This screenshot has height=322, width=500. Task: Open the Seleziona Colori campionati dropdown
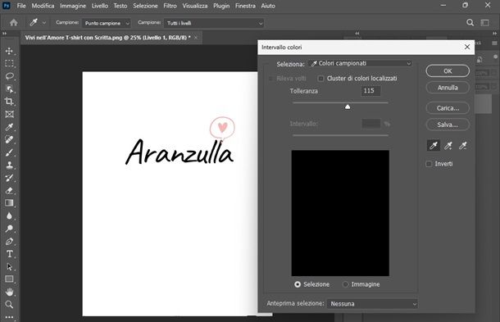point(361,63)
